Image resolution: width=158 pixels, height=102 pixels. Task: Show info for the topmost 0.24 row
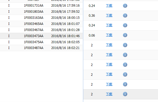tap(125, 6)
